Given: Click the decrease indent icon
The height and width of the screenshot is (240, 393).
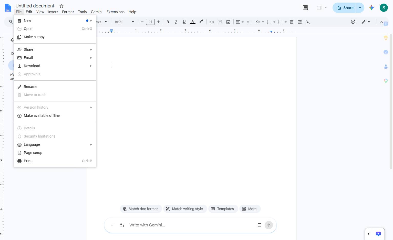Looking at the screenshot, I should [292, 22].
